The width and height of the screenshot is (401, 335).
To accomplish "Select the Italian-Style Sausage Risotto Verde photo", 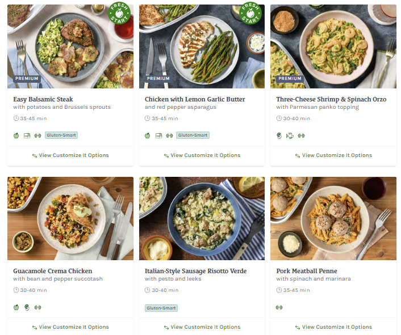I will point(202,218).
